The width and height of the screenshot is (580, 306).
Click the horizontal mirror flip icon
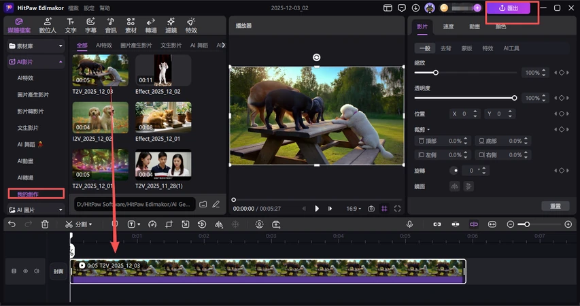pos(455,186)
